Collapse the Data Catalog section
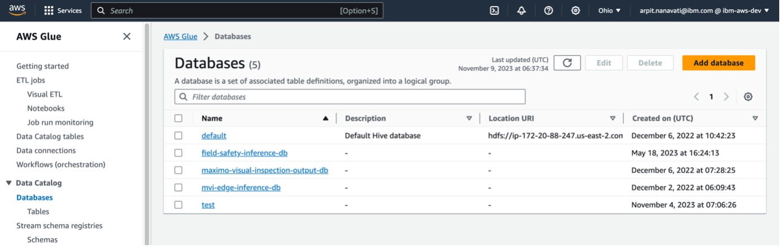Screen dimensions: 782x248 [x=8, y=183]
